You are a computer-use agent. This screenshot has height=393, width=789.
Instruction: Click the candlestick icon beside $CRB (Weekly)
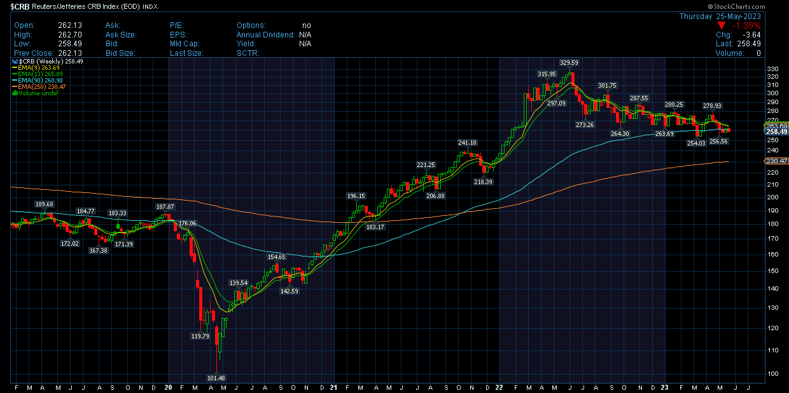[15, 62]
